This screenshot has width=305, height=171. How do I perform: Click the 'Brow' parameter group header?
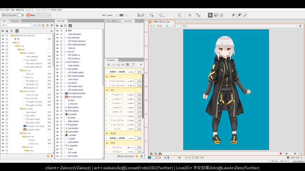[123, 76]
